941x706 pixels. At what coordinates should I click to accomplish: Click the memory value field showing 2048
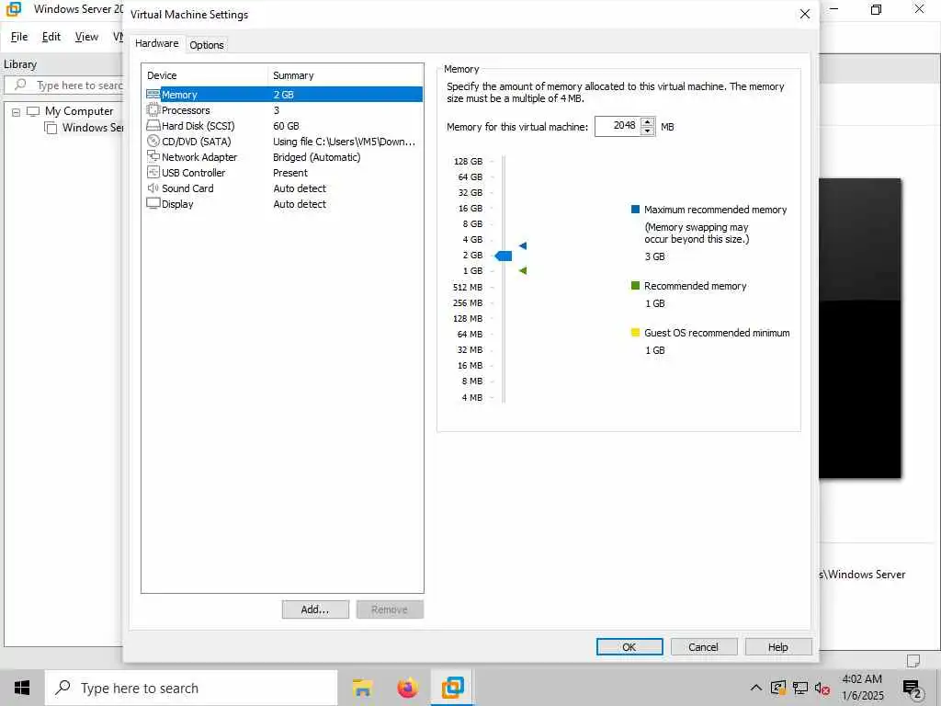(618, 126)
